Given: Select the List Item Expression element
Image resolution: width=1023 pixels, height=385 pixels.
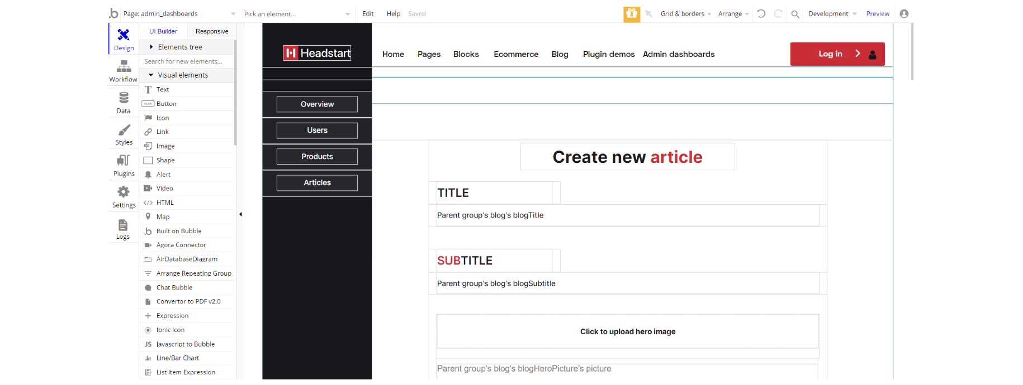Looking at the screenshot, I should [x=187, y=372].
